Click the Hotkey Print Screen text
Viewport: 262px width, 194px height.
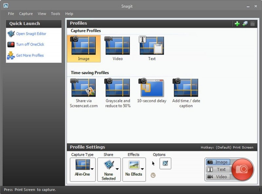coord(227,148)
